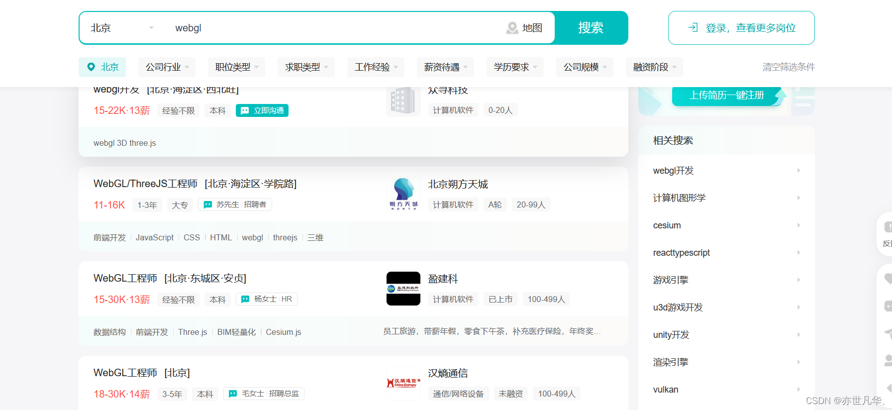
Task: Click arrow beside 游戏引擎 related search
Action: pos(798,280)
